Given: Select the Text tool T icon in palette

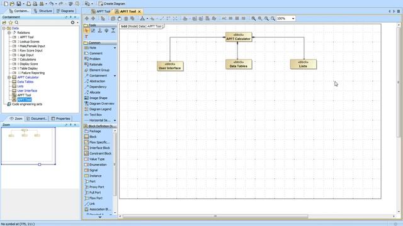Looking at the screenshot, I should pos(86,37).
